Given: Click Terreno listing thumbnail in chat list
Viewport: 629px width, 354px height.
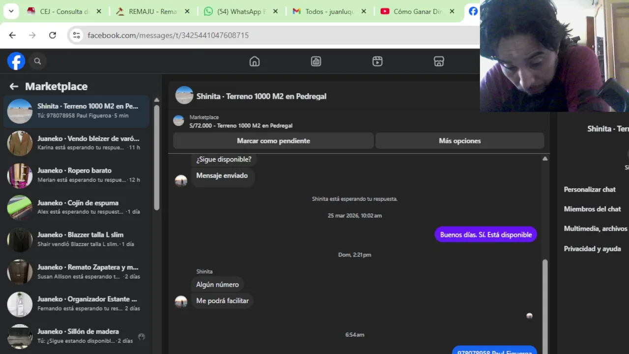Looking at the screenshot, I should tap(20, 111).
